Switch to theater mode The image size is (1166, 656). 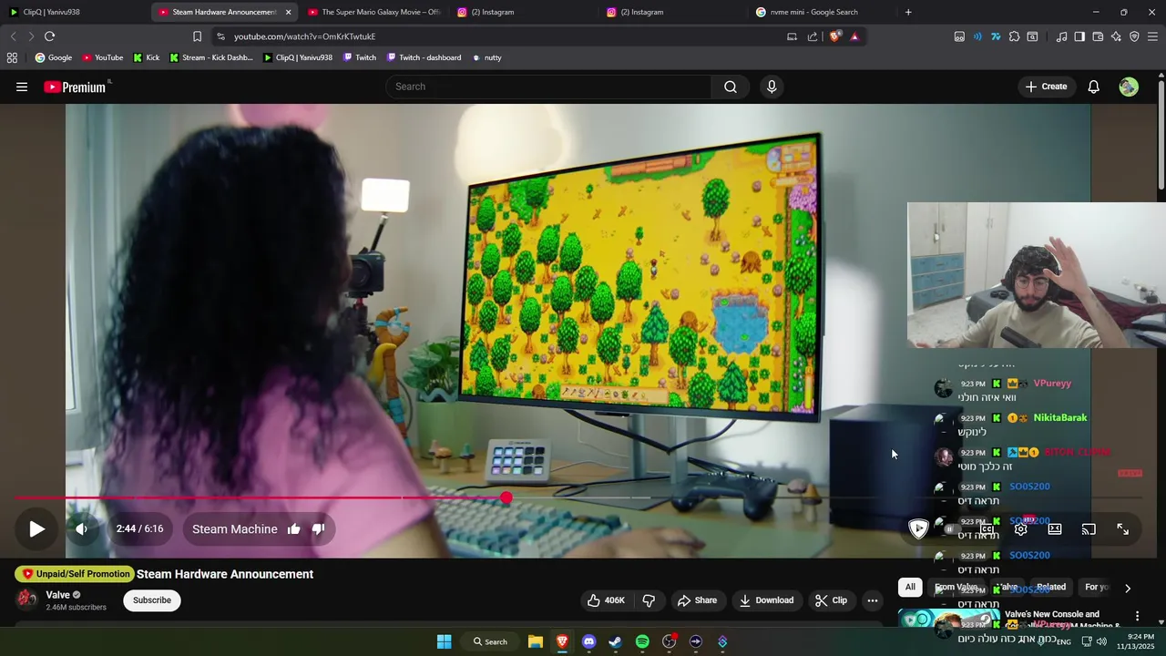(x=1055, y=528)
